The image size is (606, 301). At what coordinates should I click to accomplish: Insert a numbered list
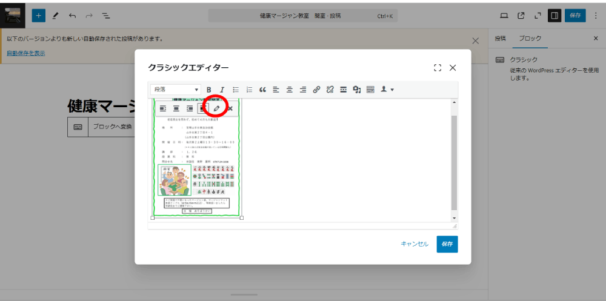pyautogui.click(x=249, y=90)
